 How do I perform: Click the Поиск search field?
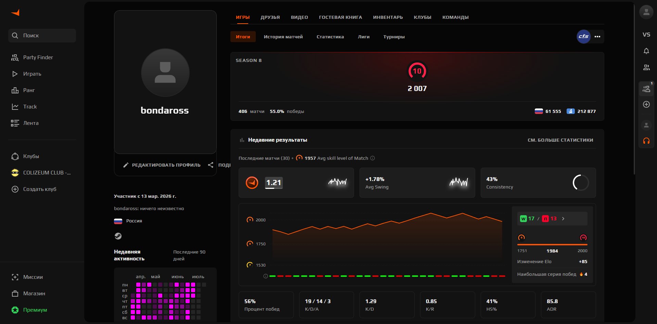tap(42, 36)
